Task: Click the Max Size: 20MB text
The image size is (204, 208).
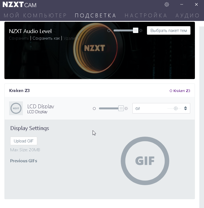Action: coord(25,150)
